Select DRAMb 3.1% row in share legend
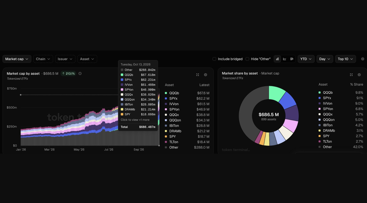Image resolution: width=367 pixels, height=203 pixels. point(341,131)
